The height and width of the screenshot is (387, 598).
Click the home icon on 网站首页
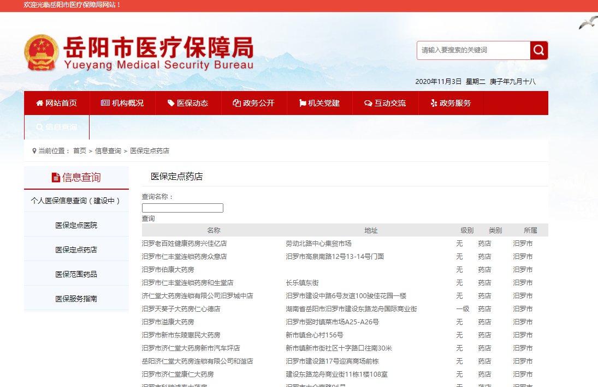click(39, 103)
